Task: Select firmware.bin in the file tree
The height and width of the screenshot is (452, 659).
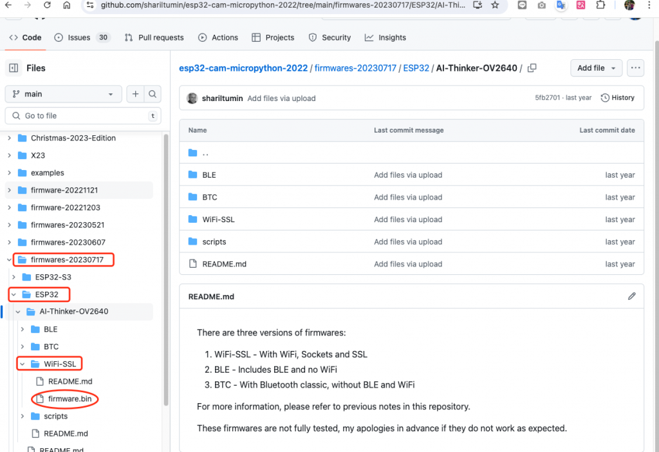Action: pos(70,399)
